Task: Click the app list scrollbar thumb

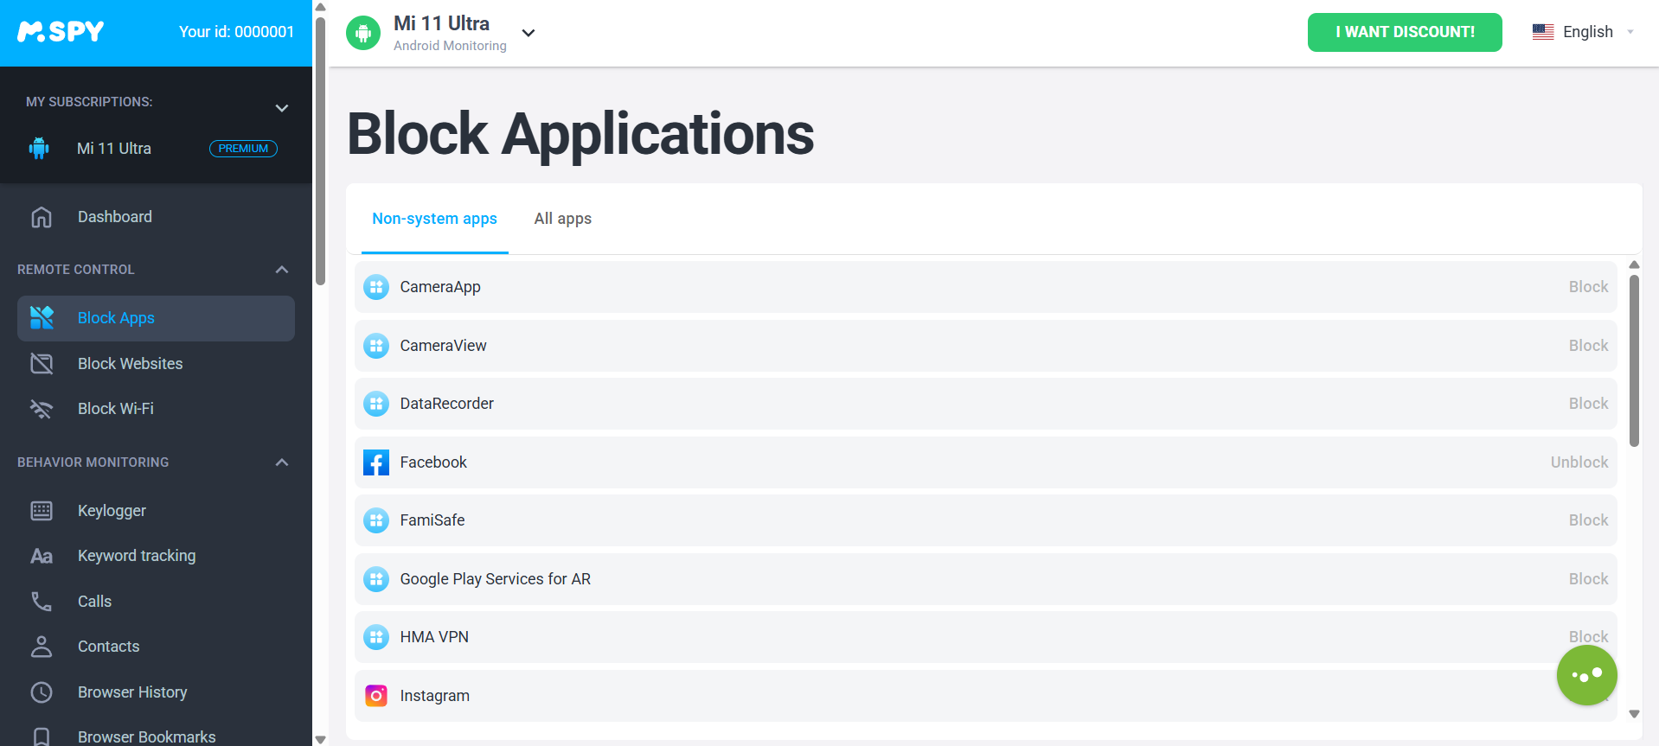Action: 1634,360
